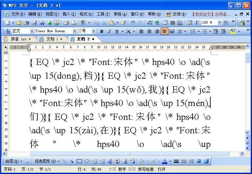Apply the yellow highlight color
This screenshot has height=174, width=252.
[x=233, y=31]
